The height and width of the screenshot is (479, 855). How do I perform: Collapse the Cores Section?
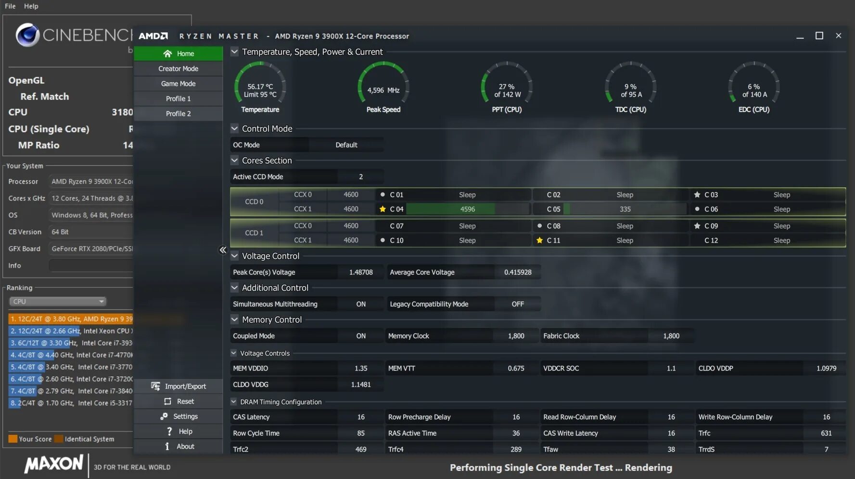(x=234, y=160)
